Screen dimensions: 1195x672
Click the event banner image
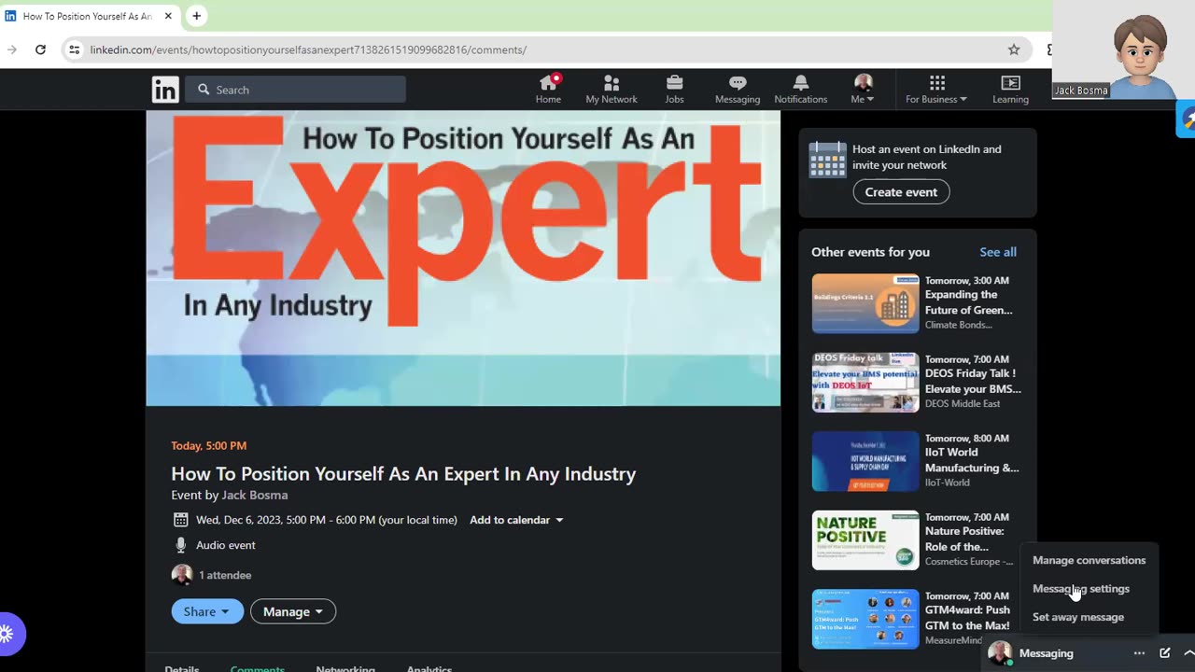click(x=463, y=259)
